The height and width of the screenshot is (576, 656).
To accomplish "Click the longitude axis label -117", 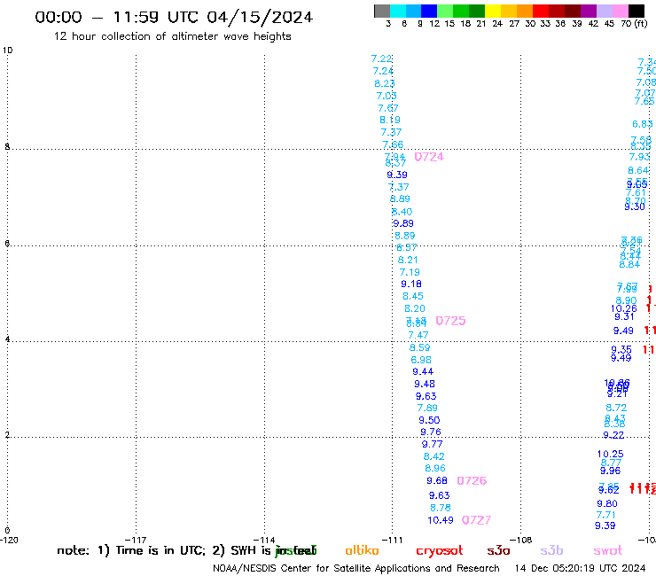I will click(x=136, y=541).
